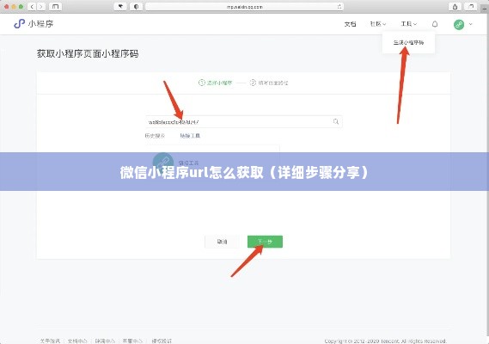
Task: Focus the AppID search input field
Action: click(244, 122)
